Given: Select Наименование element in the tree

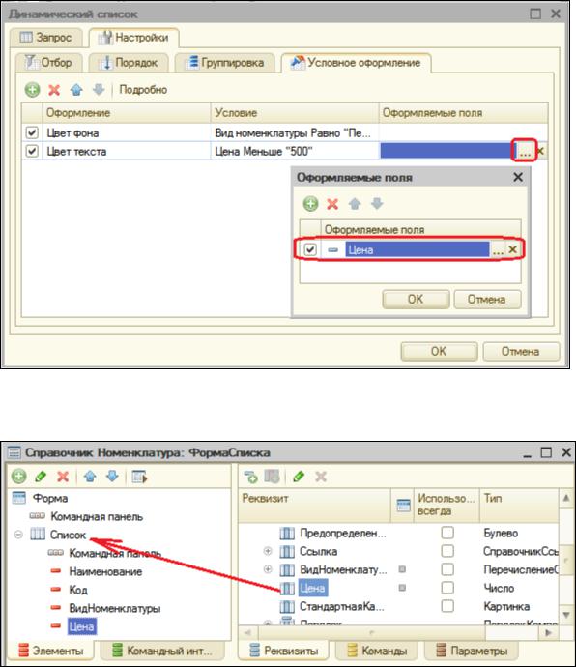Looking at the screenshot, I should click(x=105, y=571).
